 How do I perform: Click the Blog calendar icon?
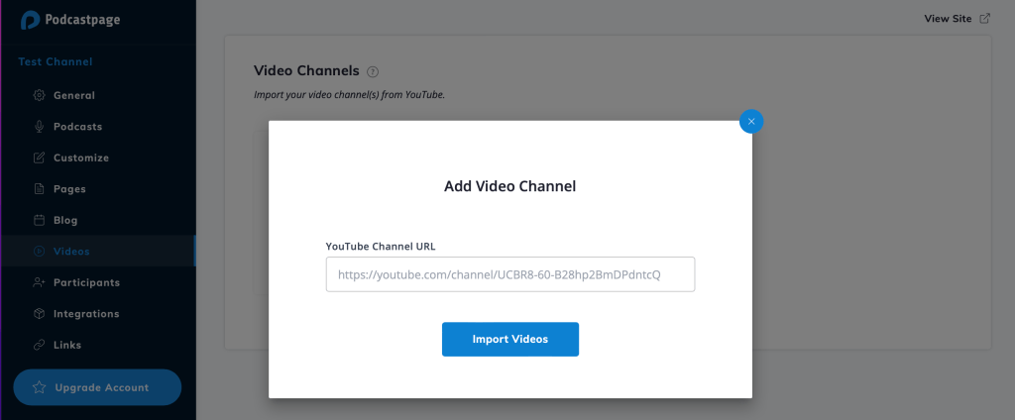pos(39,220)
